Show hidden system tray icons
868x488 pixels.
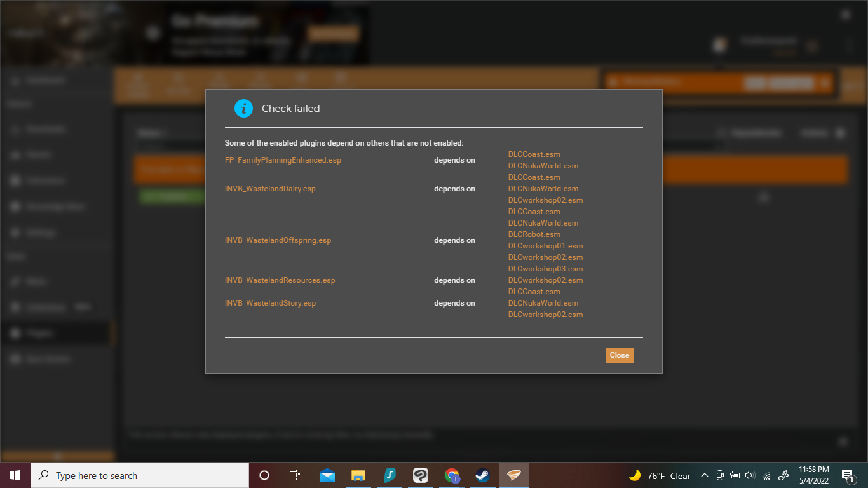(x=704, y=475)
